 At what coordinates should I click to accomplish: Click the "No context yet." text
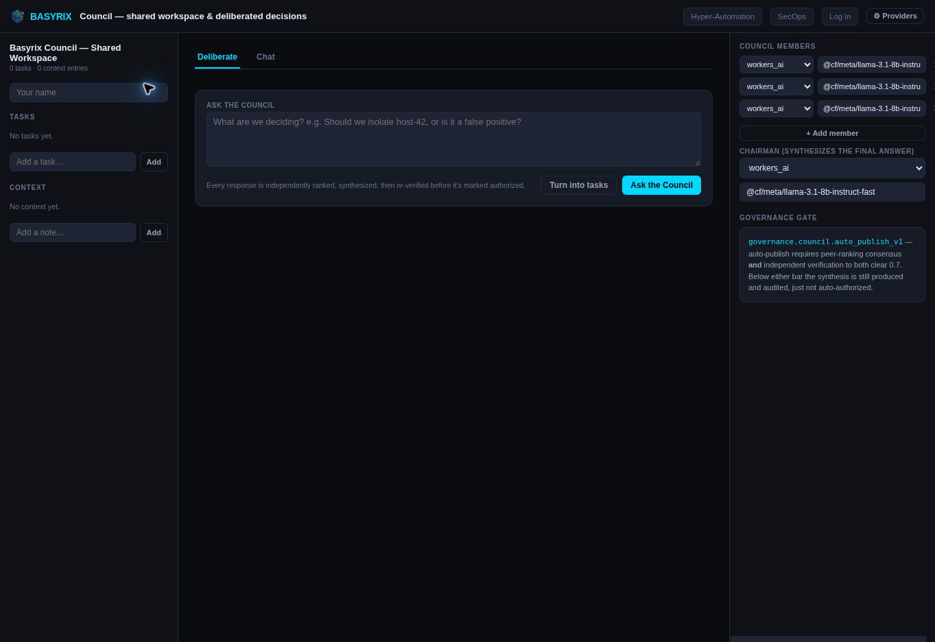34,206
